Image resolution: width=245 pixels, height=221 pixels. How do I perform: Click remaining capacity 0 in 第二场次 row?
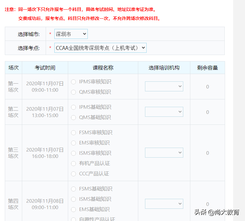207,112
